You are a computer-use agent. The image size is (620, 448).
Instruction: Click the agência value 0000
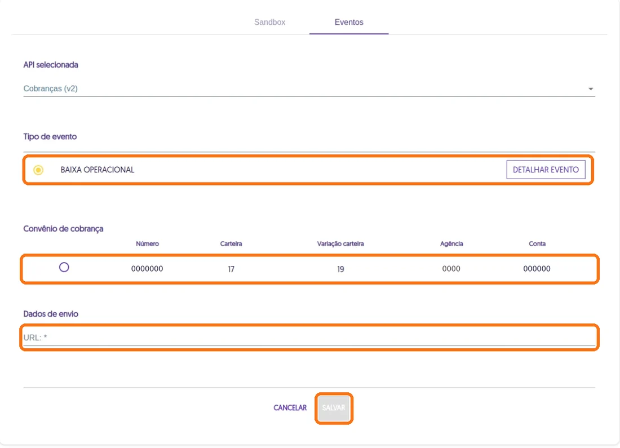(451, 269)
